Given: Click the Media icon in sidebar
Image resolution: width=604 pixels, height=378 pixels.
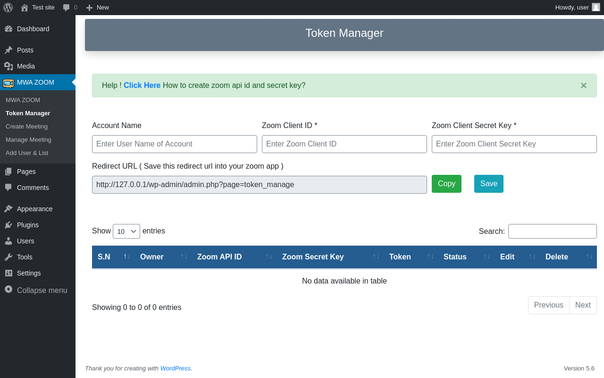Looking at the screenshot, I should pyautogui.click(x=8, y=66).
